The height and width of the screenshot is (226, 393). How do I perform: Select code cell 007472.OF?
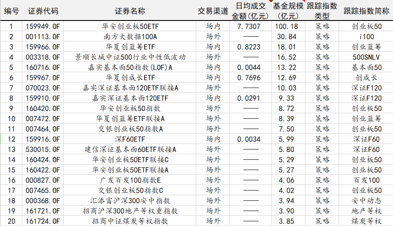(43, 119)
